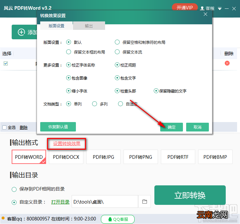Close the 风云 PDF转Word main window
The height and width of the screenshot is (224, 240).
[x=234, y=8]
